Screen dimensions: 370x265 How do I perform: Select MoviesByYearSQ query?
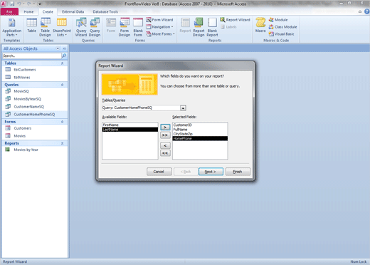pos(35,99)
